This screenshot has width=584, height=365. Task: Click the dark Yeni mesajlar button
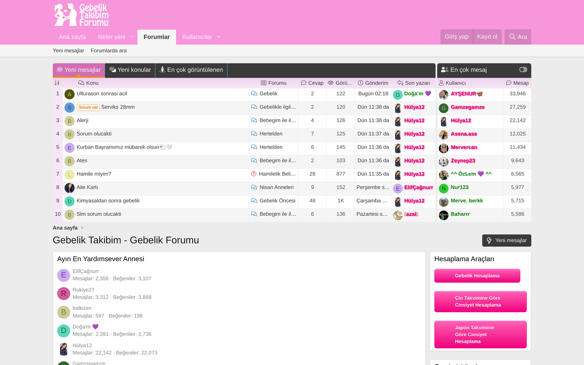click(x=507, y=240)
